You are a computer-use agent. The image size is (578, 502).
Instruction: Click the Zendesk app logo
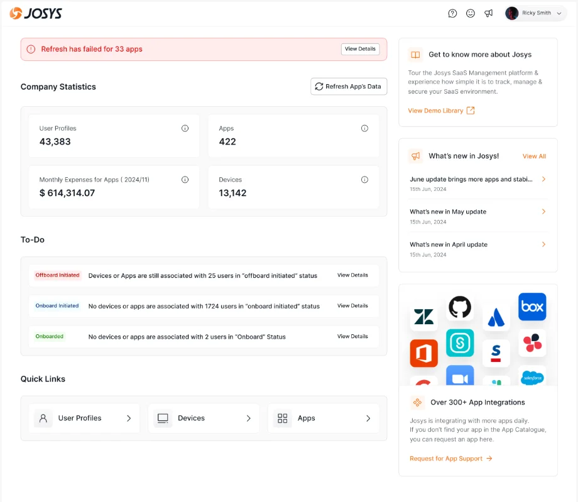pyautogui.click(x=423, y=317)
